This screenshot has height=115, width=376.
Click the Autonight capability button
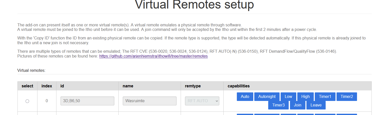click(x=267, y=97)
